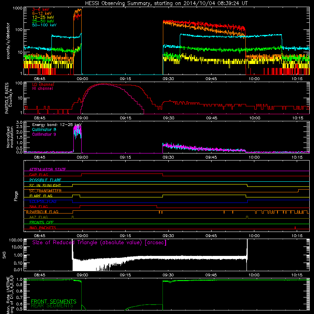The height and width of the screenshot is (314, 314).
Task: Click the "2.5" modulation axis value
Action: (19, 126)
